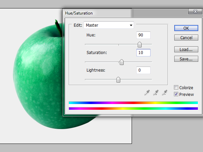Cancel the Hue/Saturation dialog

click(186, 37)
